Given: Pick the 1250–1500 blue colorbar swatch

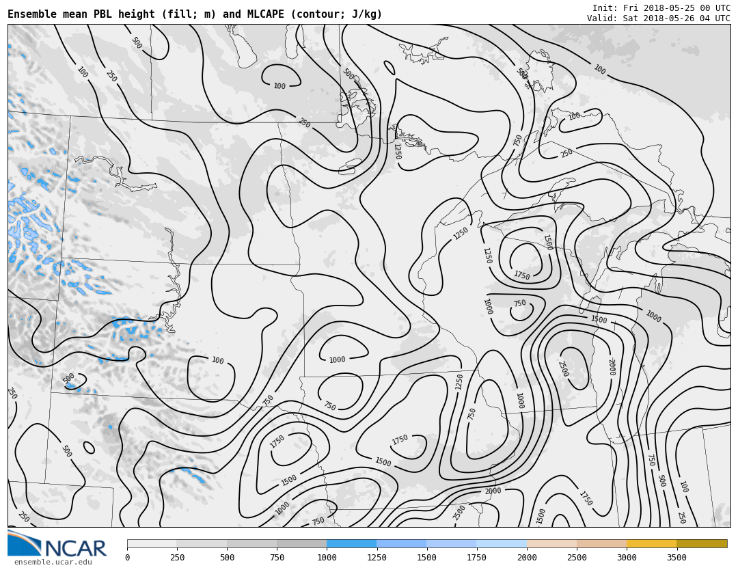Looking at the screenshot, I should click(x=402, y=543).
